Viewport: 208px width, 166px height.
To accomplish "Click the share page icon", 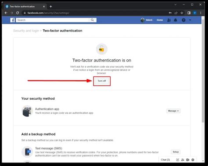I will click(176, 13).
